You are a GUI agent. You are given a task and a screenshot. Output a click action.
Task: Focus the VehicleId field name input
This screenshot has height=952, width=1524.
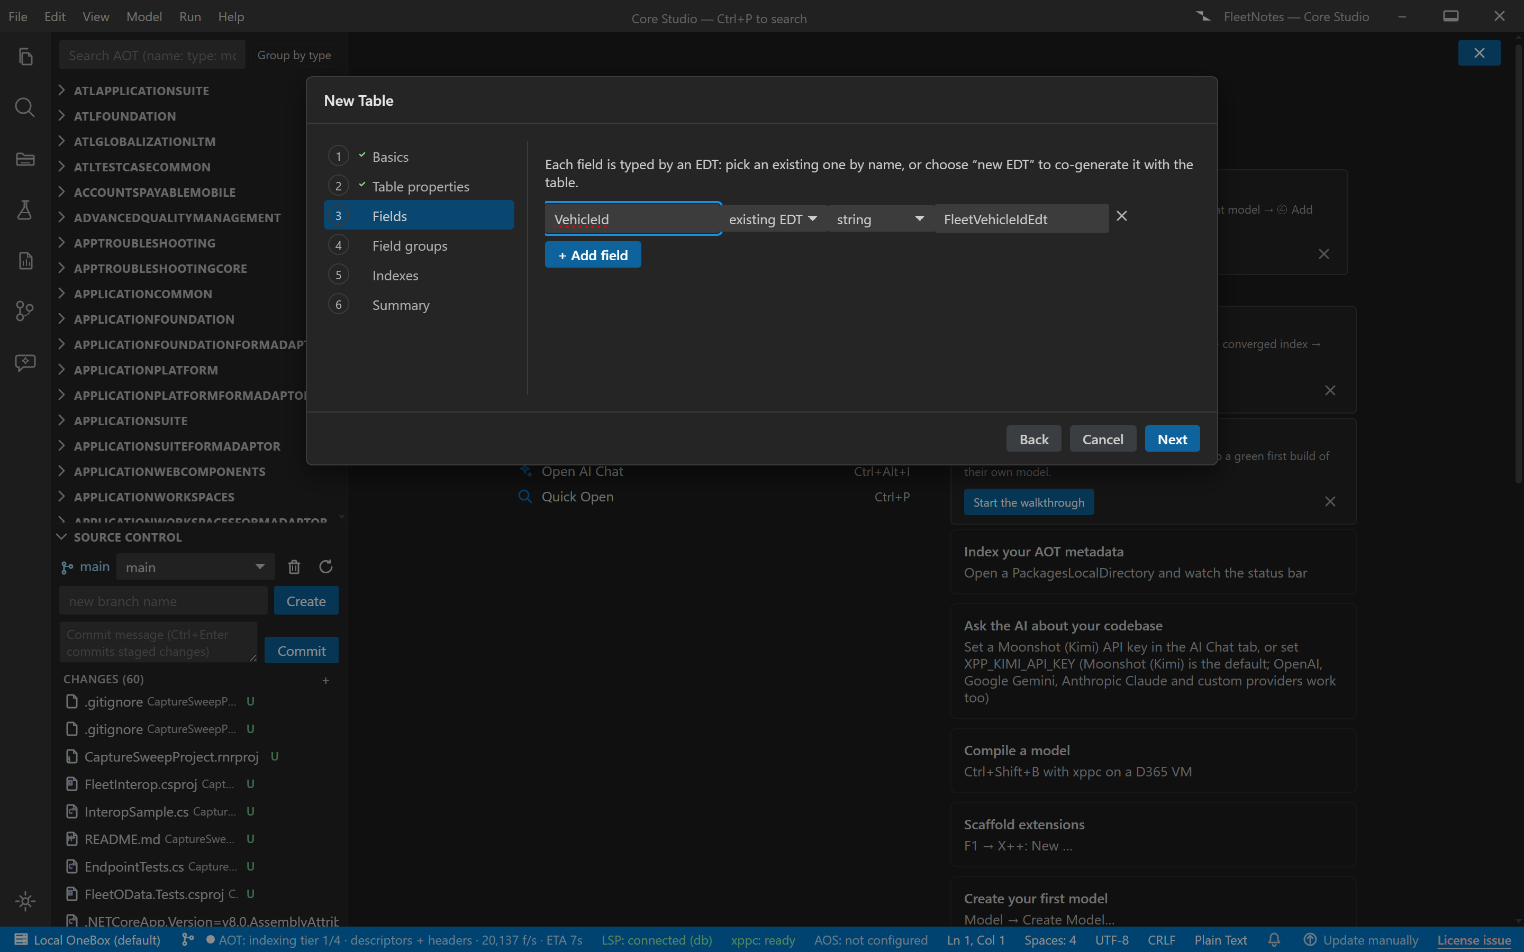(633, 219)
